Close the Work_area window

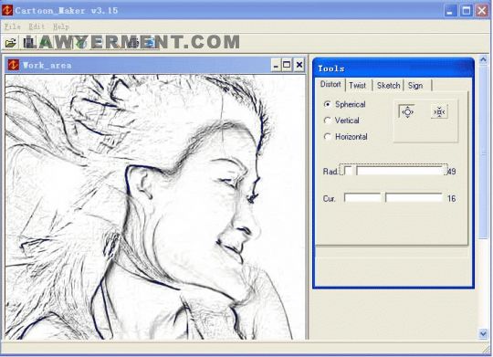tap(299, 65)
